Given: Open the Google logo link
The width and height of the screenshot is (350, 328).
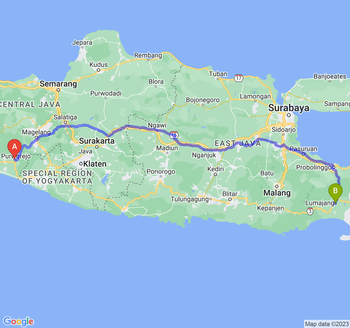Looking at the screenshot, I should click(18, 321).
